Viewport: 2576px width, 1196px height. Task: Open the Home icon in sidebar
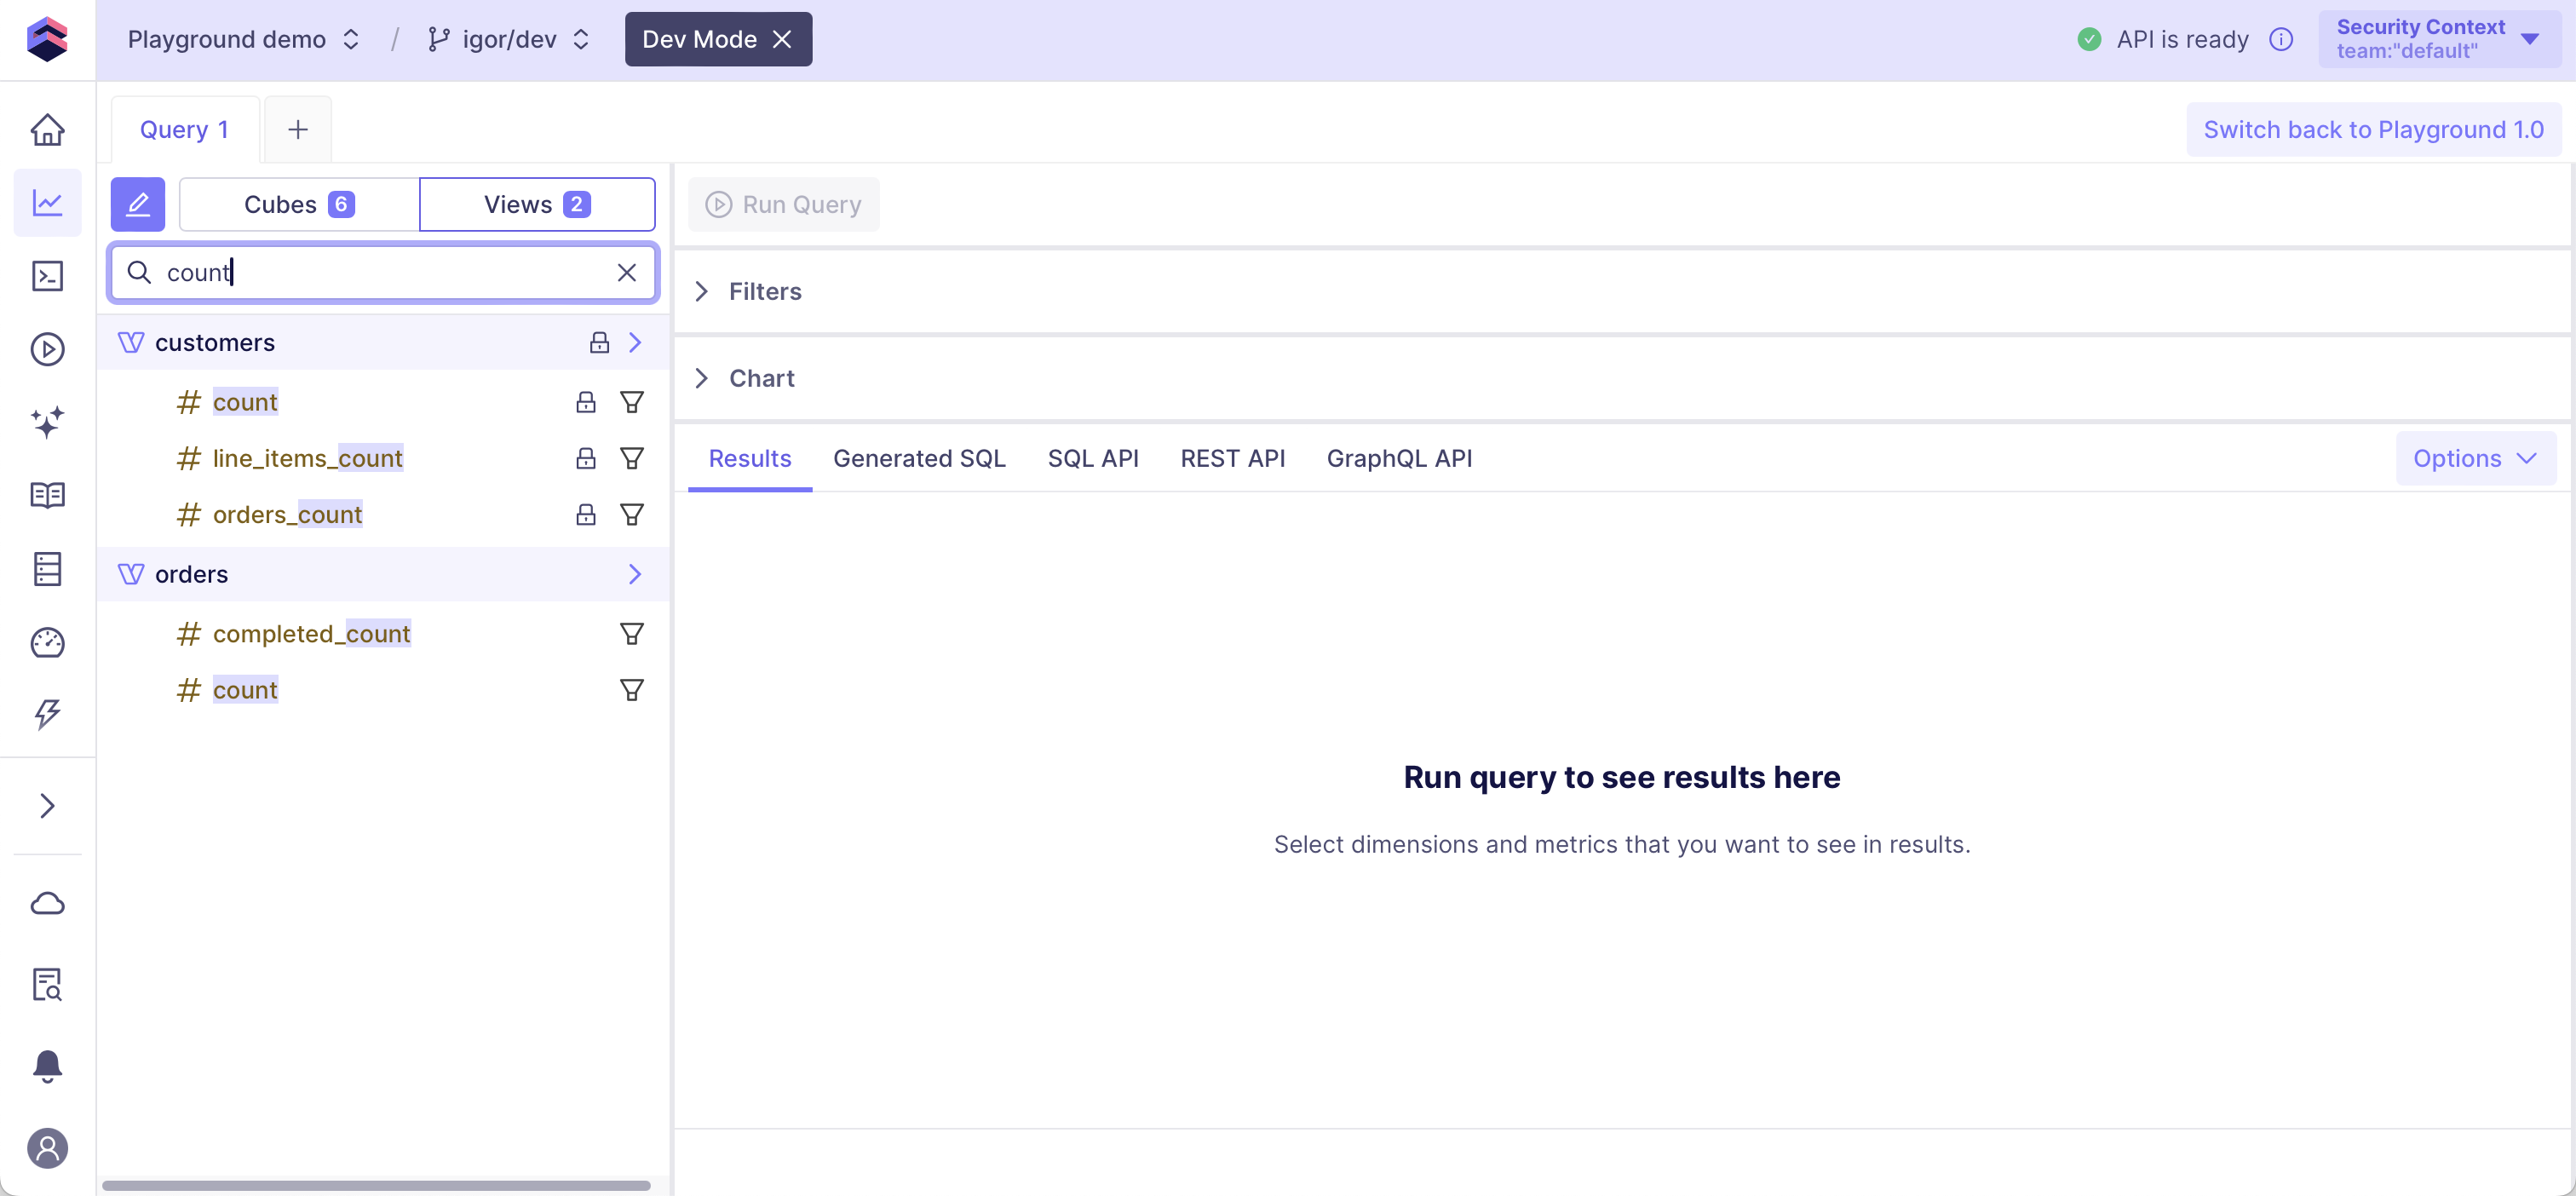(47, 130)
